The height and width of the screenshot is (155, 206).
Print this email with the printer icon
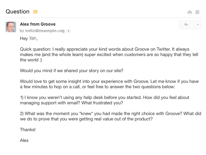pos(190,12)
